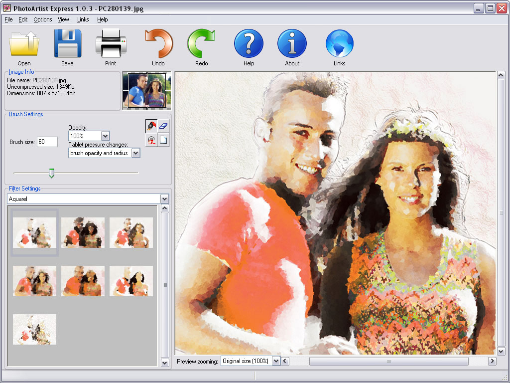Click the canvas horizontal scroll left arrow
The height and width of the screenshot is (383, 510).
pos(285,361)
